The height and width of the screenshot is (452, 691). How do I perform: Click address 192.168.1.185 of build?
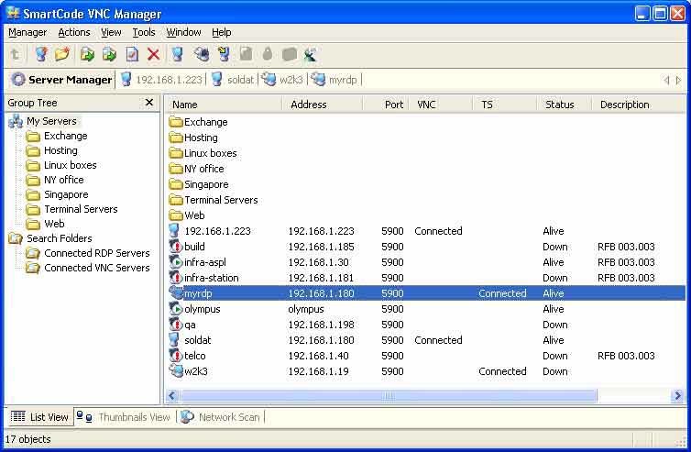tap(321, 247)
